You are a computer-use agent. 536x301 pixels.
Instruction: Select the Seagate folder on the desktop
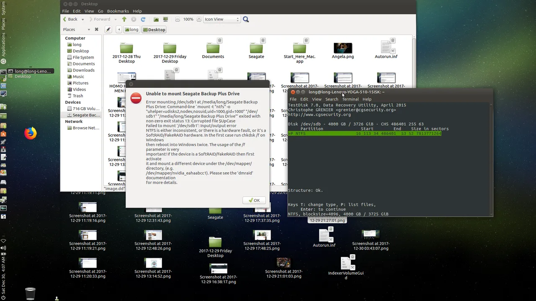pyautogui.click(x=215, y=211)
